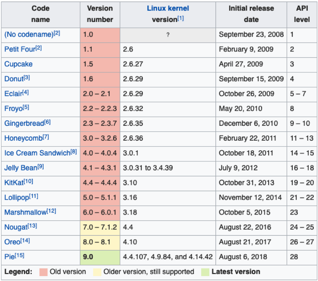Select API level "28" in Pie row
Screen dimensions: 318x281
click(302, 257)
